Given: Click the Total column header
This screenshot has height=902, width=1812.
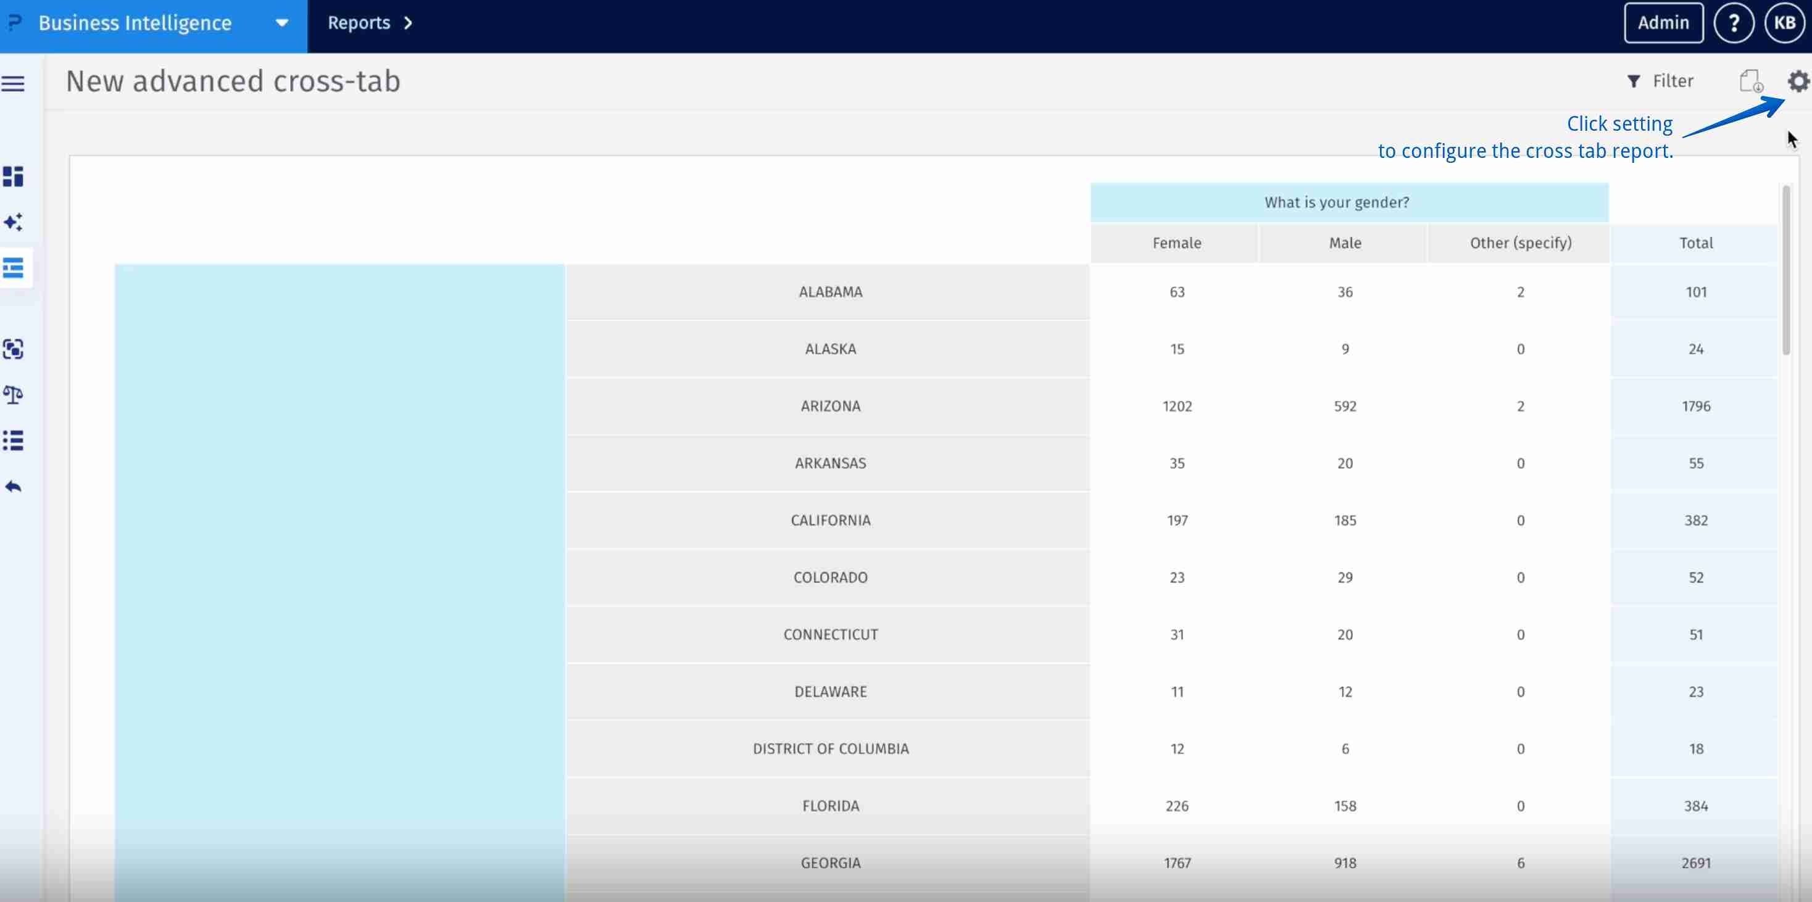Looking at the screenshot, I should click(x=1695, y=243).
